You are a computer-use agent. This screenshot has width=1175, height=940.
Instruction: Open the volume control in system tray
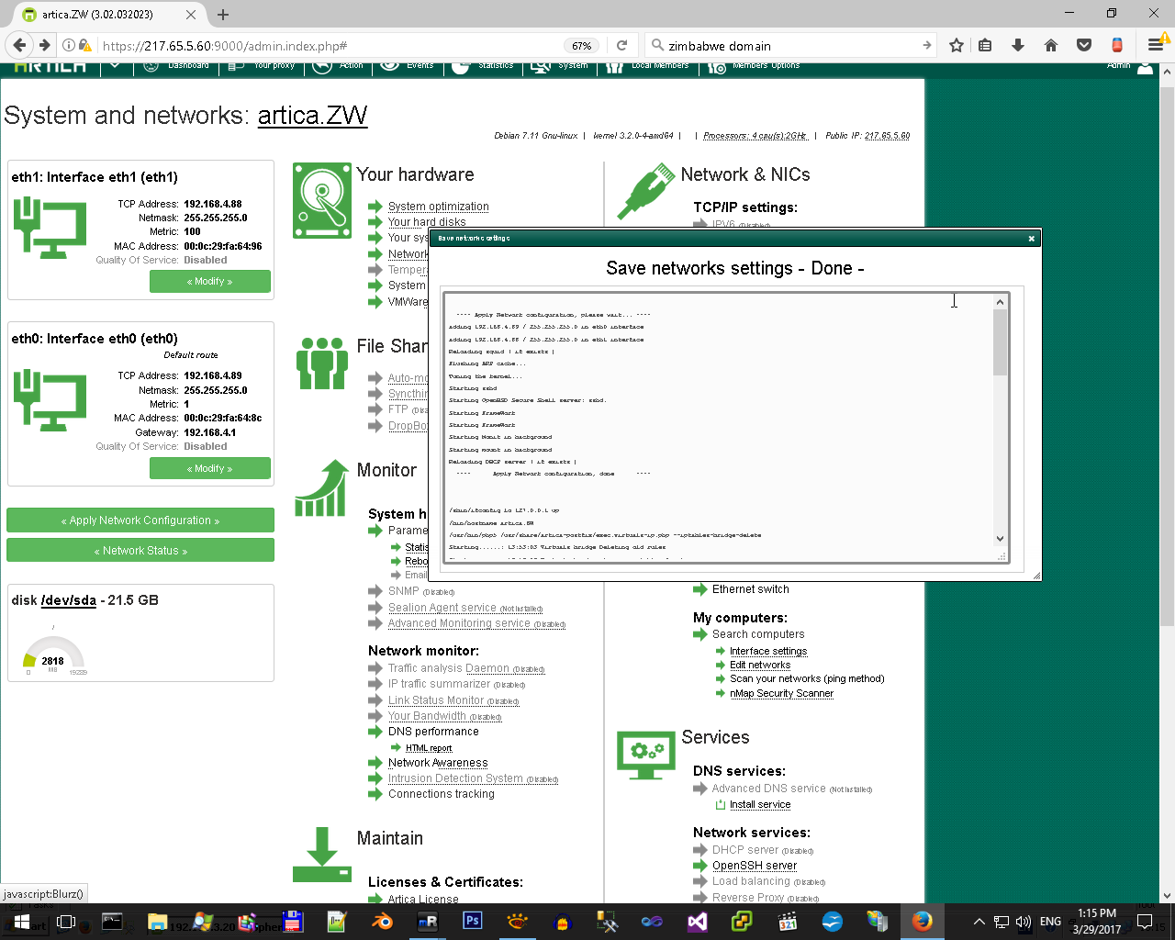pos(1024,922)
